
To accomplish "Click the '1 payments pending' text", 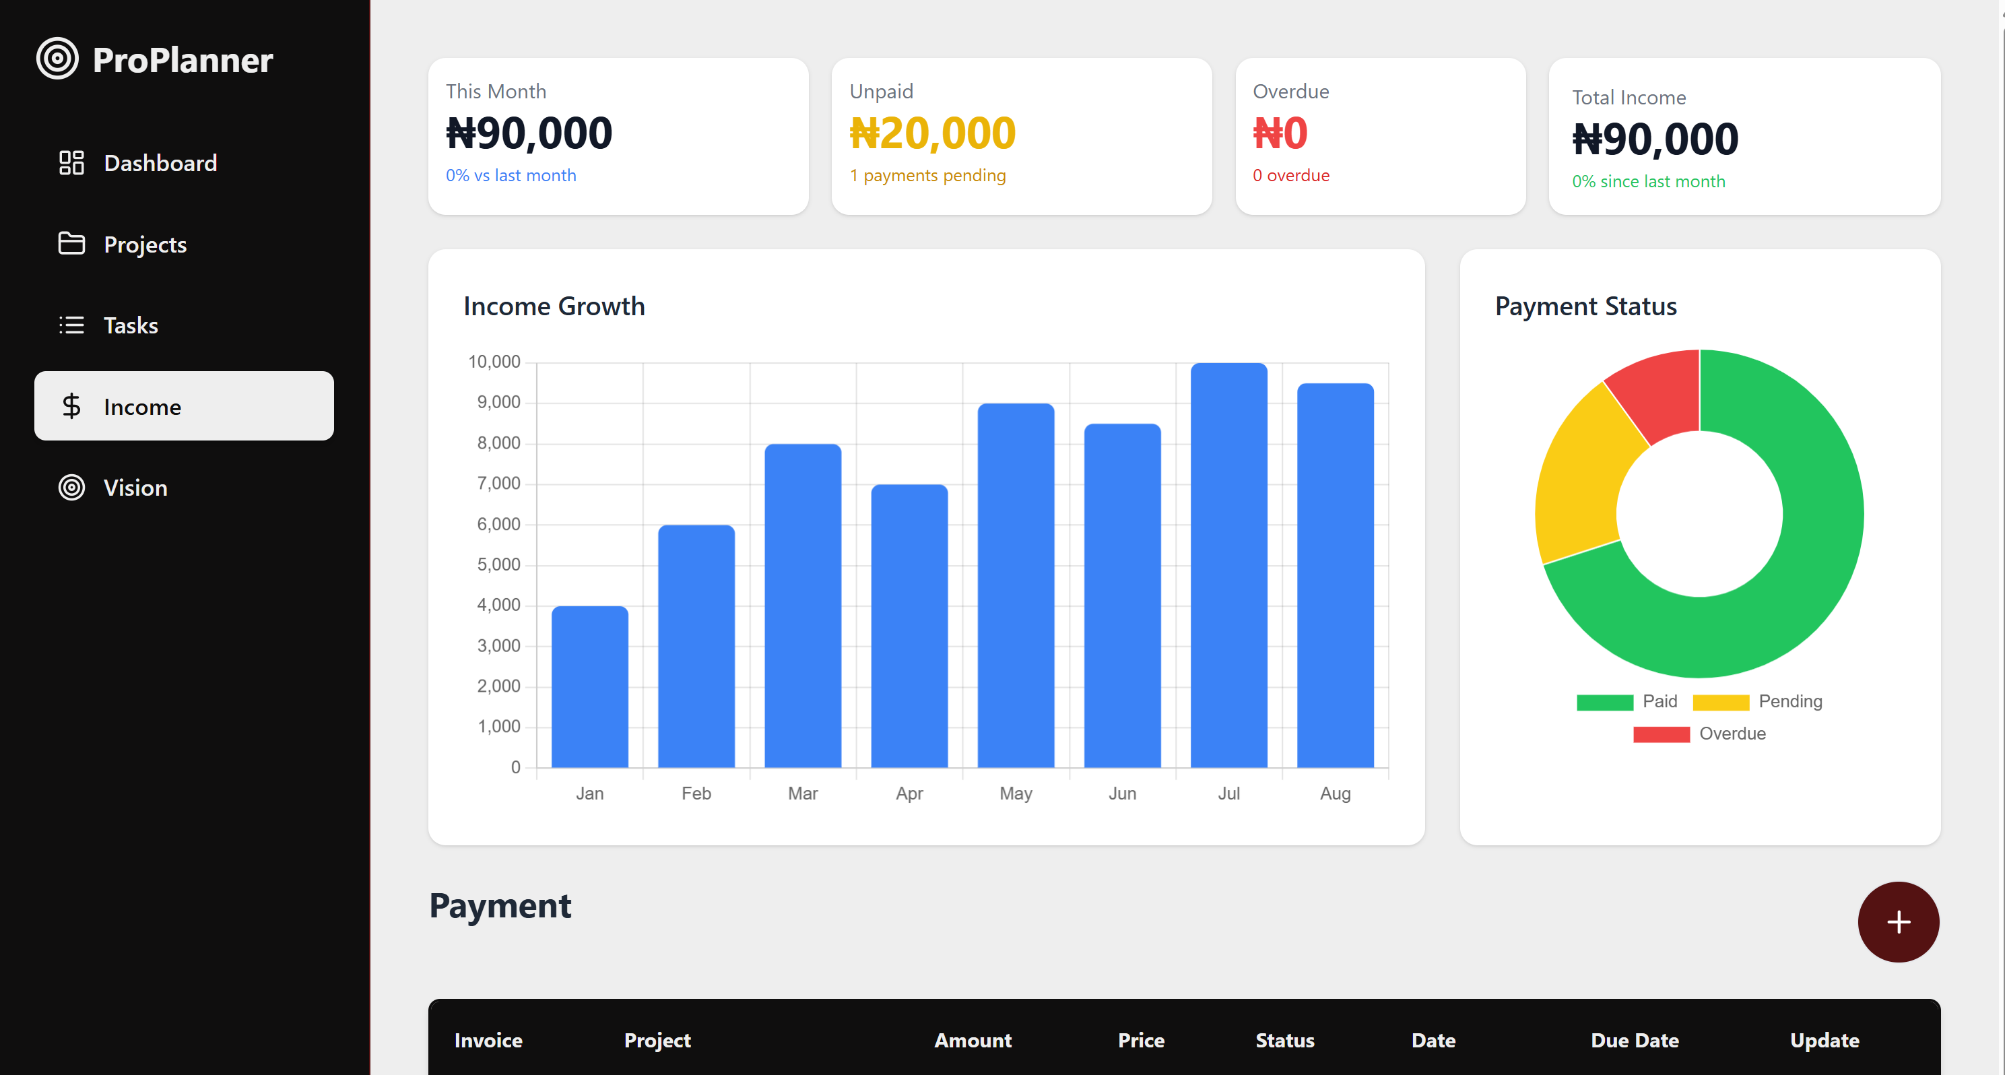I will (929, 175).
